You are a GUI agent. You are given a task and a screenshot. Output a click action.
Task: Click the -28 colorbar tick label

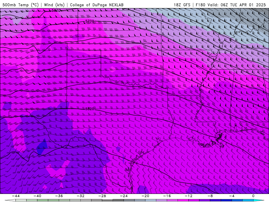click(102, 196)
